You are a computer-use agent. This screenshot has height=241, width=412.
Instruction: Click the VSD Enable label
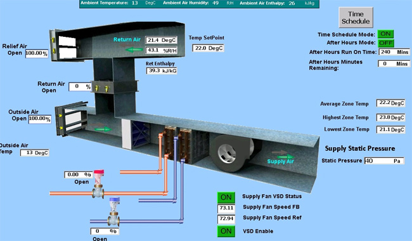tap(258, 231)
